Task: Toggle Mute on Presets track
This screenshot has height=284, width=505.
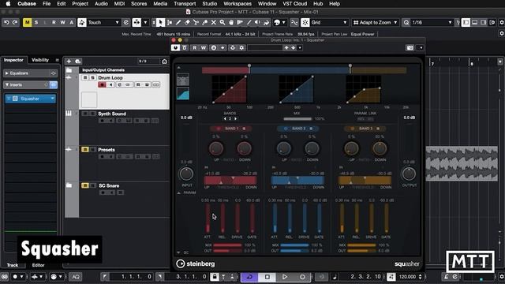Action: coord(85,150)
